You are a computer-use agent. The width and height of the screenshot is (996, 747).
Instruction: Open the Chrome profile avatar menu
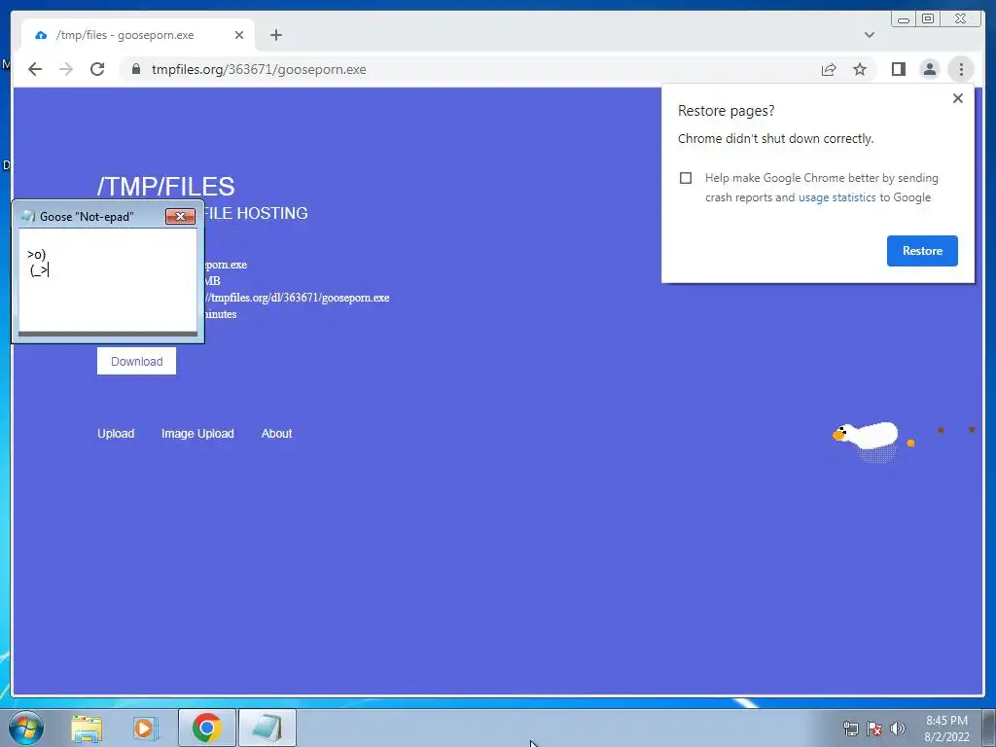[929, 69]
